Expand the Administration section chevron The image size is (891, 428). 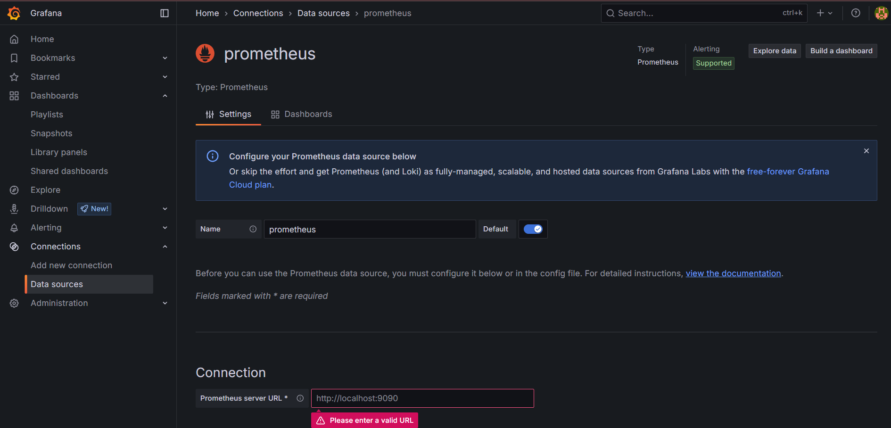[165, 303]
